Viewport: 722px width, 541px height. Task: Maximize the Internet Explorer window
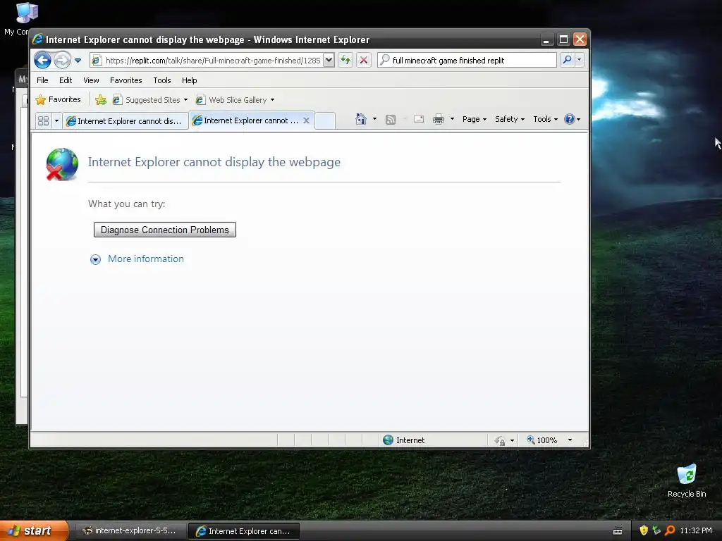(563, 39)
